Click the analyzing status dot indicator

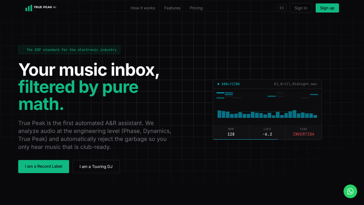[x=218, y=84]
